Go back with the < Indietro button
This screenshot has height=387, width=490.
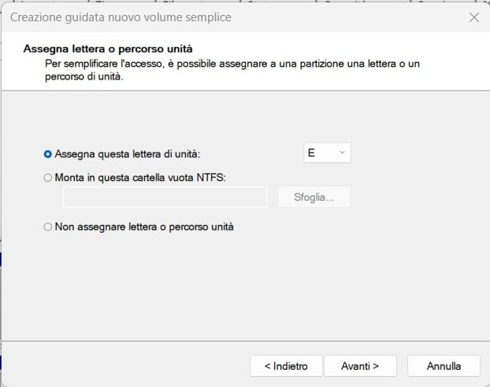point(285,366)
